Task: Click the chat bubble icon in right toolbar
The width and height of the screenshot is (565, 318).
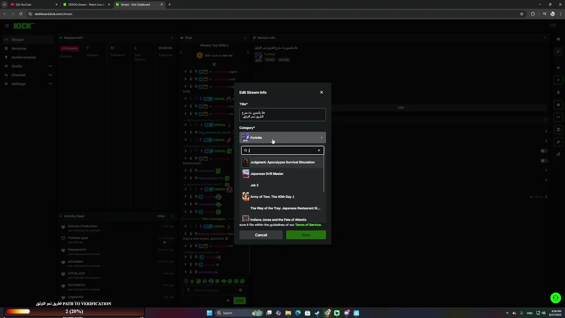Action: click(x=558, y=105)
